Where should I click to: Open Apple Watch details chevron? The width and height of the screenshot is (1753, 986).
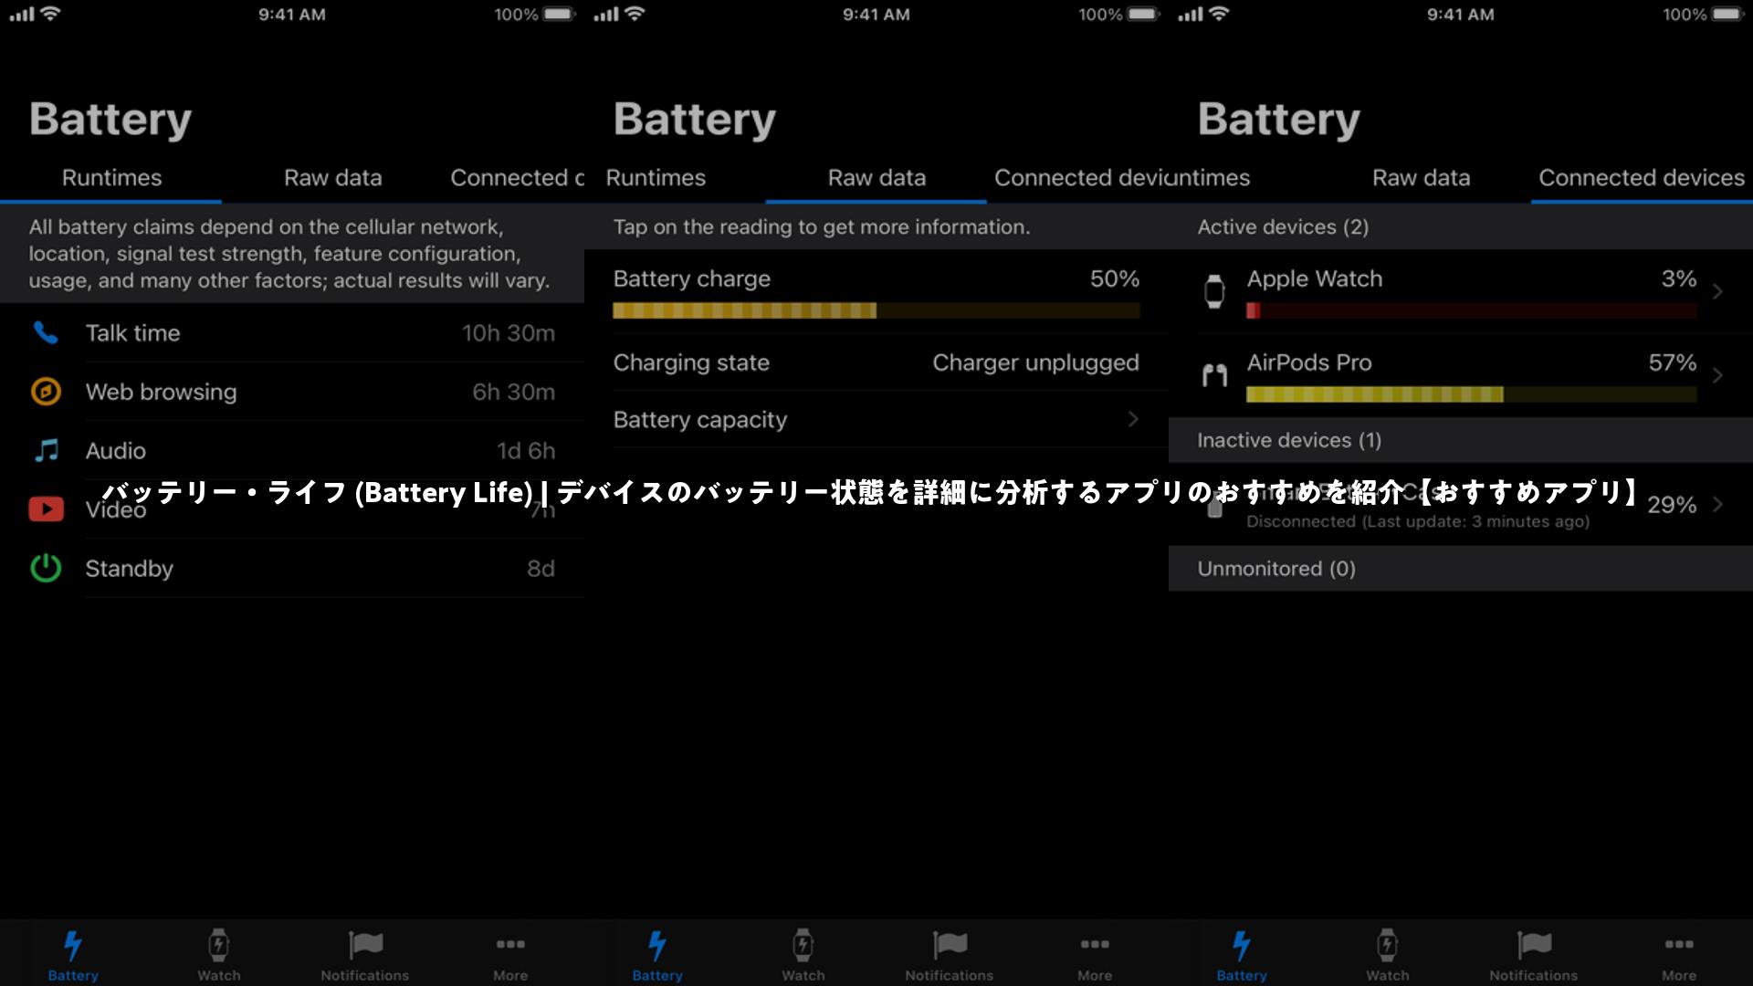coord(1717,291)
